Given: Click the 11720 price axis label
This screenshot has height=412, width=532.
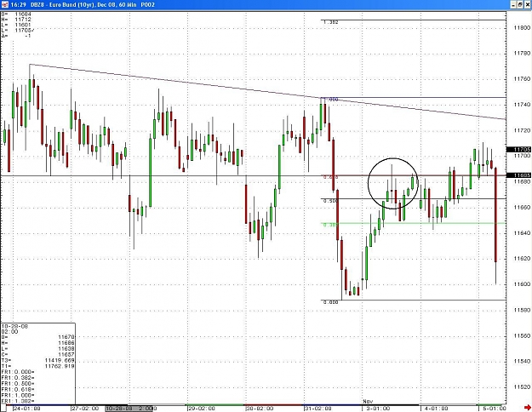Looking at the screenshot, I should point(522,130).
